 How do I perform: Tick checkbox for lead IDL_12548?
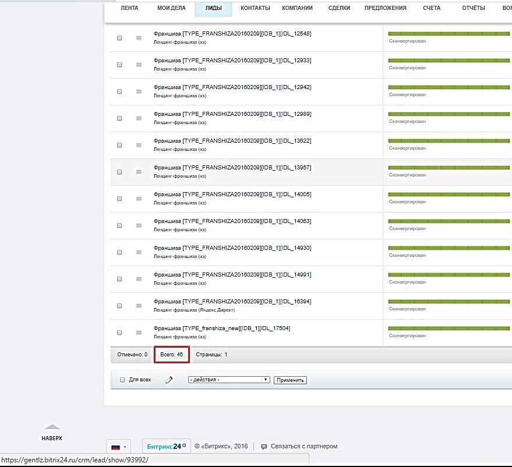(119, 38)
